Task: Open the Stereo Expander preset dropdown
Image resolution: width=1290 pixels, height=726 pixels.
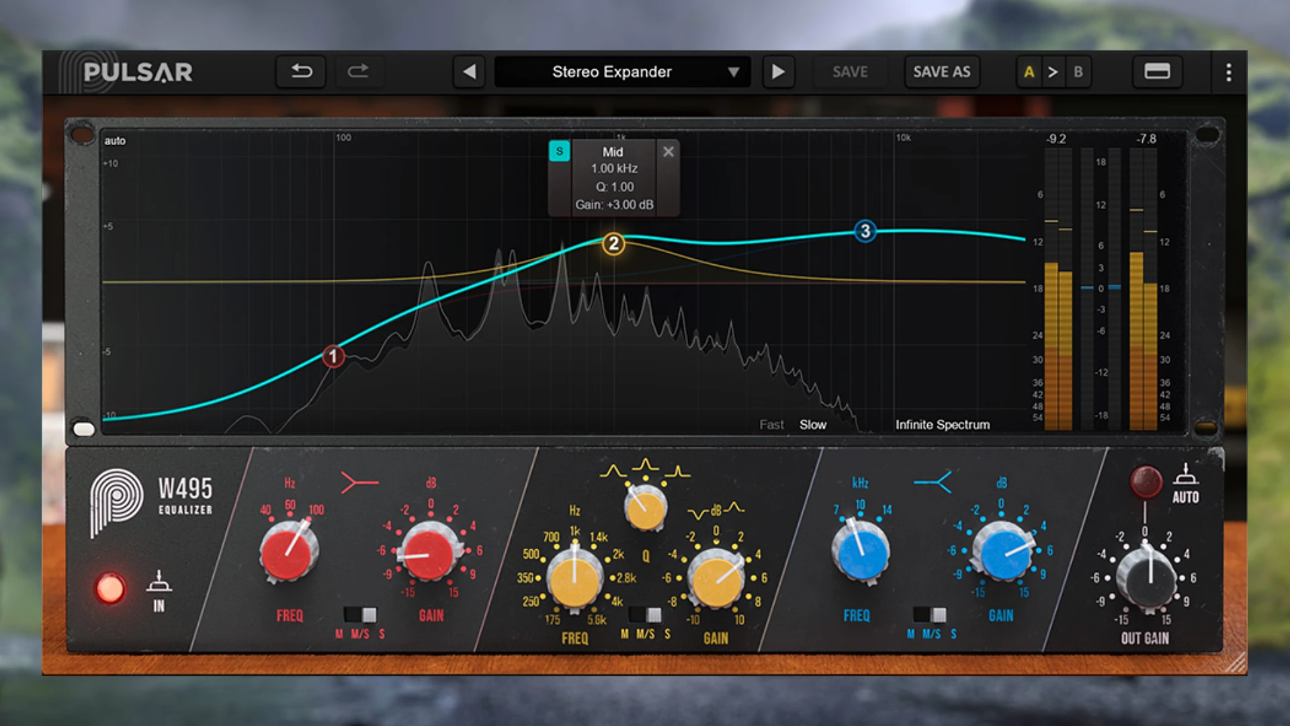Action: coord(622,71)
